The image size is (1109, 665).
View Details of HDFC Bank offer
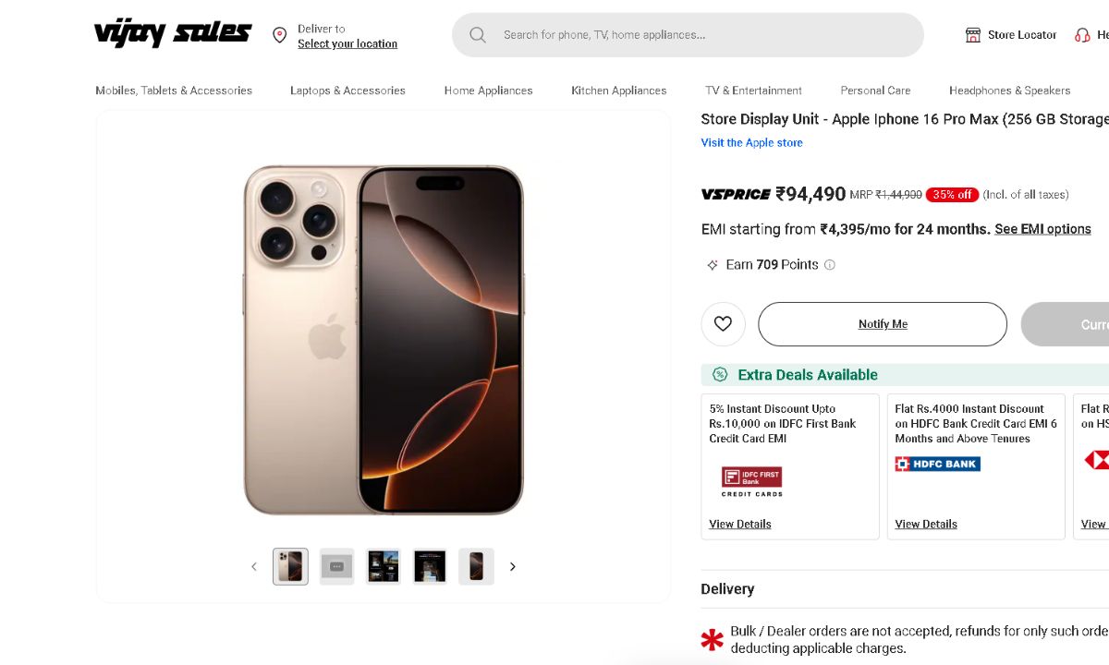(926, 525)
